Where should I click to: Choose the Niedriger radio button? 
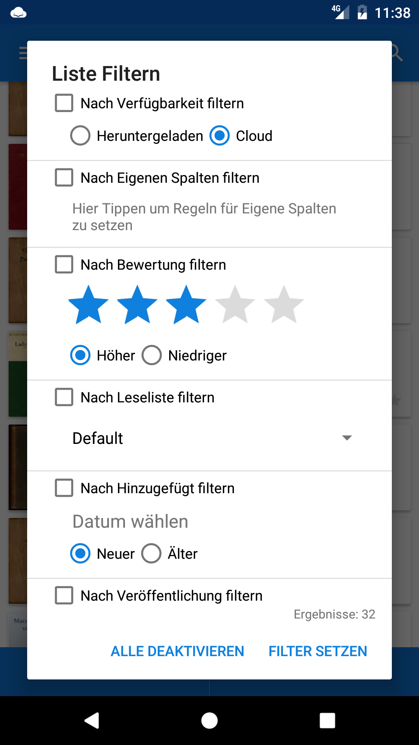(x=152, y=355)
